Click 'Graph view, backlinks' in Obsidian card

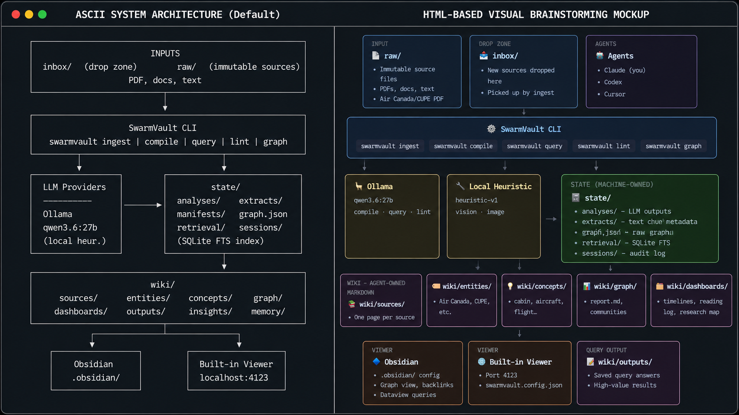pyautogui.click(x=417, y=385)
